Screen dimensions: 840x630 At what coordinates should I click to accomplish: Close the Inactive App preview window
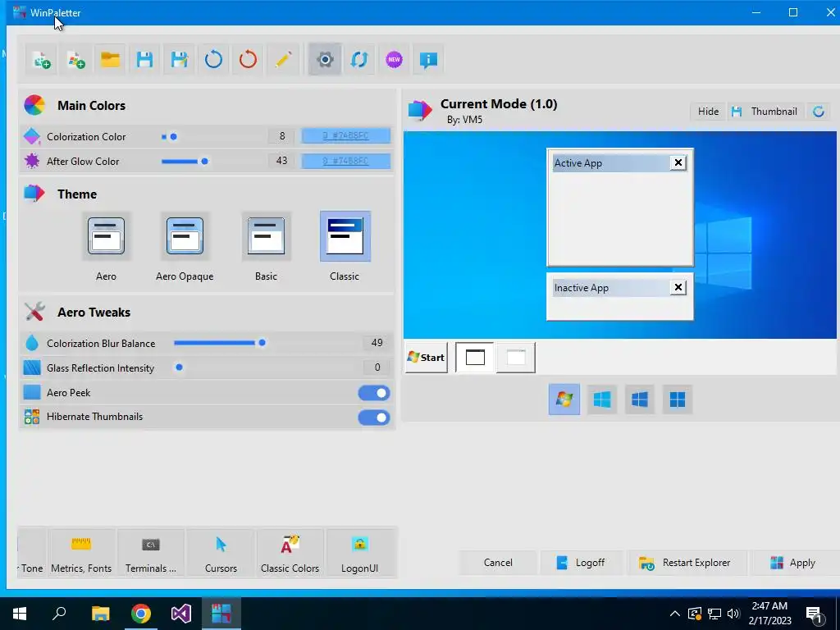(678, 287)
